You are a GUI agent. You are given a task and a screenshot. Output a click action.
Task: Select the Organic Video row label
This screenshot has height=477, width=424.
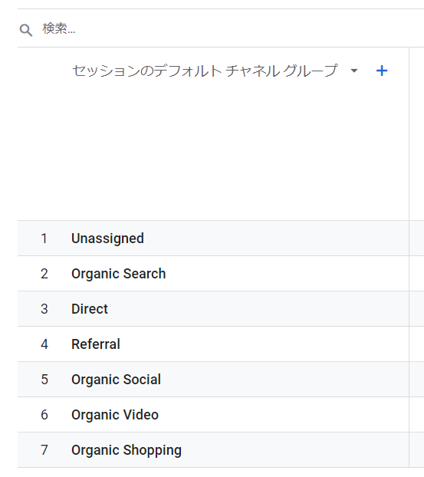click(x=115, y=415)
